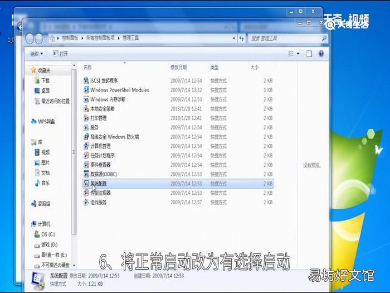Click the navigation pane scroll down arrow
The image size is (390, 293).
click(74, 266)
